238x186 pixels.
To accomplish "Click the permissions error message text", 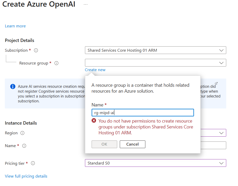I will [x=146, y=127].
